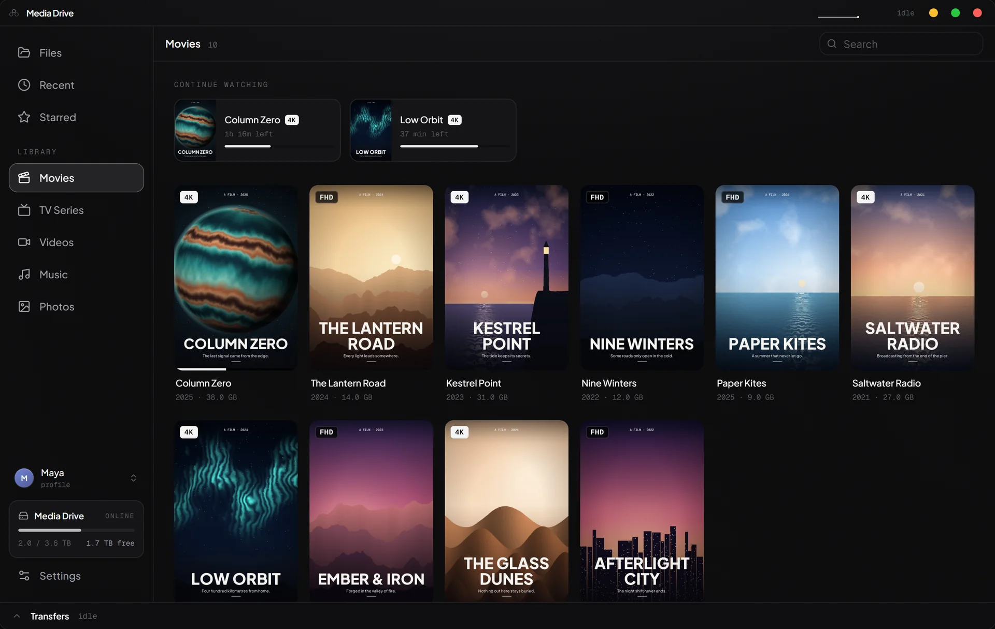Switch to the Videos section
This screenshot has height=629, width=995.
tap(76, 242)
